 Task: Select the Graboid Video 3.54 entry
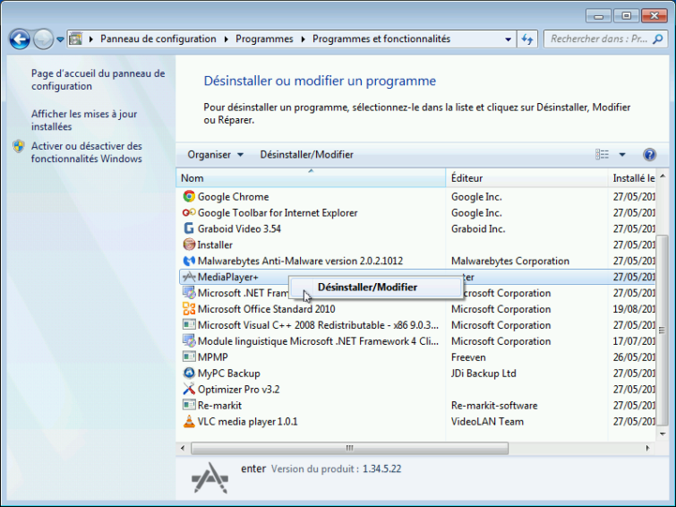[239, 228]
